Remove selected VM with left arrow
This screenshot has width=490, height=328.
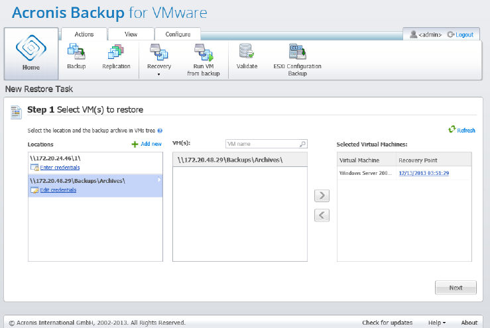click(322, 215)
